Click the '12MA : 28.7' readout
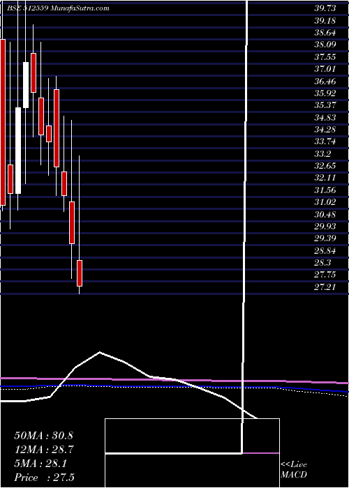Viewport: 349px width, 488px height. (x=43, y=450)
